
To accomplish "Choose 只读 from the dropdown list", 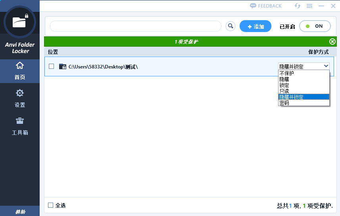I will click(x=304, y=91).
